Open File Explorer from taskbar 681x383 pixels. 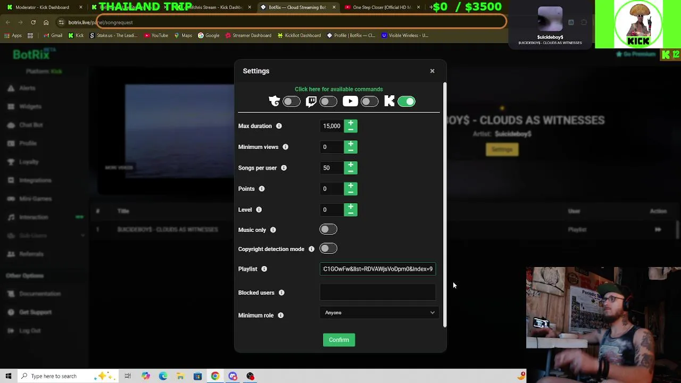point(180,376)
